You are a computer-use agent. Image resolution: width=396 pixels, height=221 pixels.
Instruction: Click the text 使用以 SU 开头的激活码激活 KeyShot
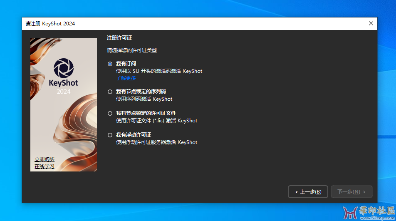(159, 71)
